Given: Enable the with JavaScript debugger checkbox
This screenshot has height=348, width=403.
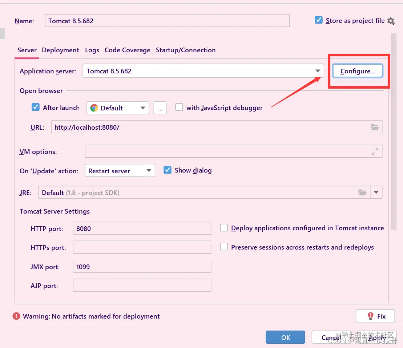Looking at the screenshot, I should pyautogui.click(x=179, y=107).
